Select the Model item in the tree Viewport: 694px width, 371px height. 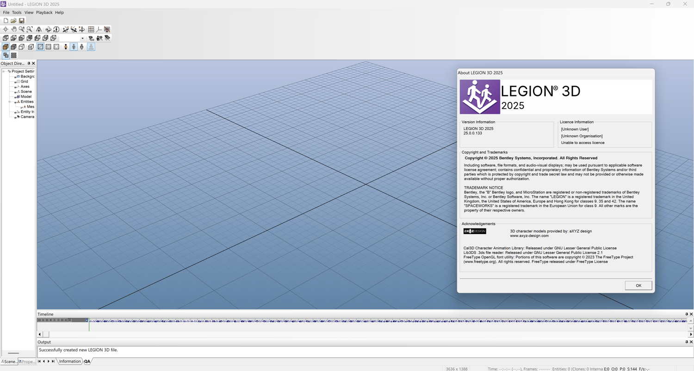26,97
